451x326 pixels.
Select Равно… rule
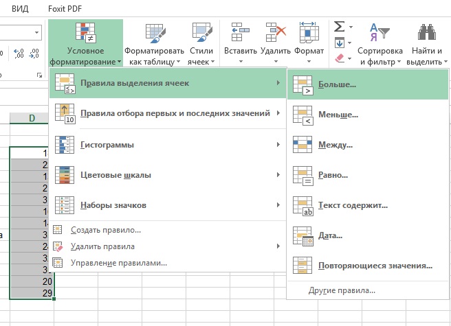point(368,175)
